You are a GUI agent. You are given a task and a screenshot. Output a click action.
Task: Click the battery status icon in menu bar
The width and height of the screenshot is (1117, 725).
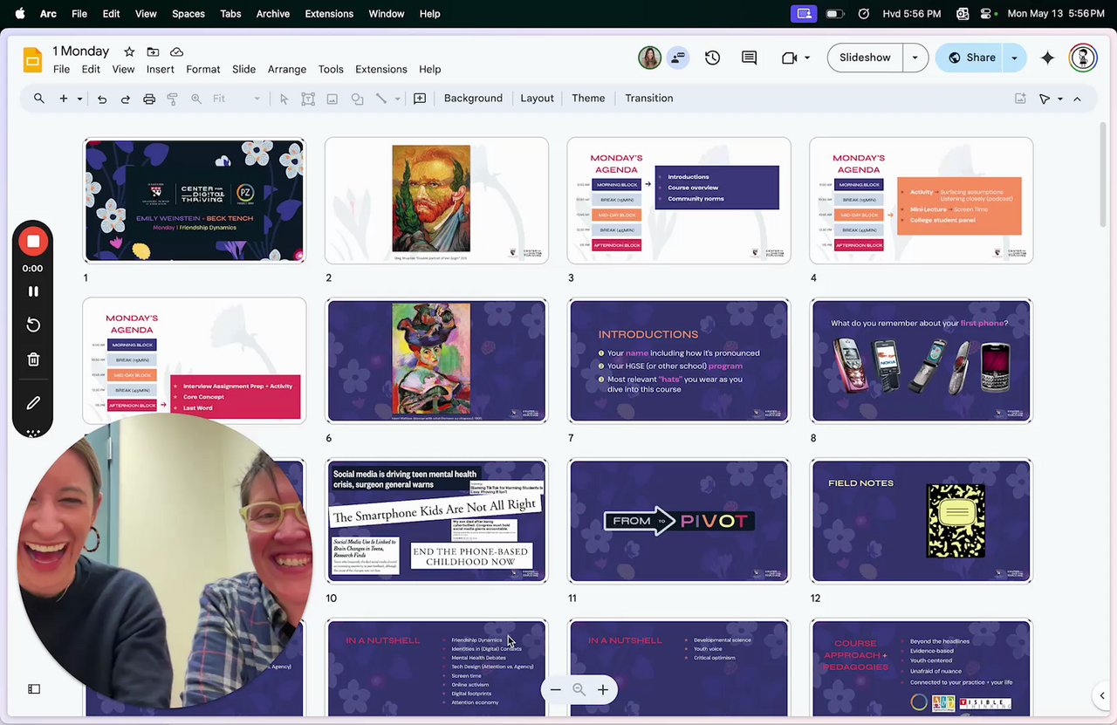point(834,13)
